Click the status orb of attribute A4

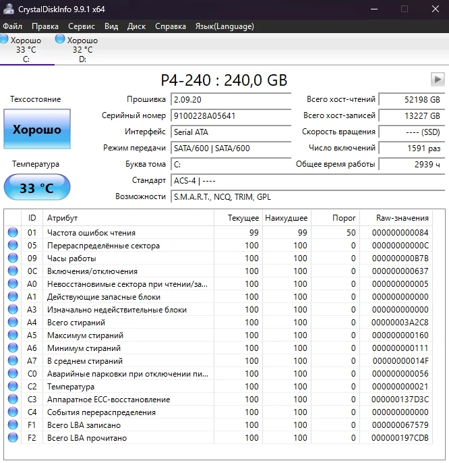pos(13,322)
